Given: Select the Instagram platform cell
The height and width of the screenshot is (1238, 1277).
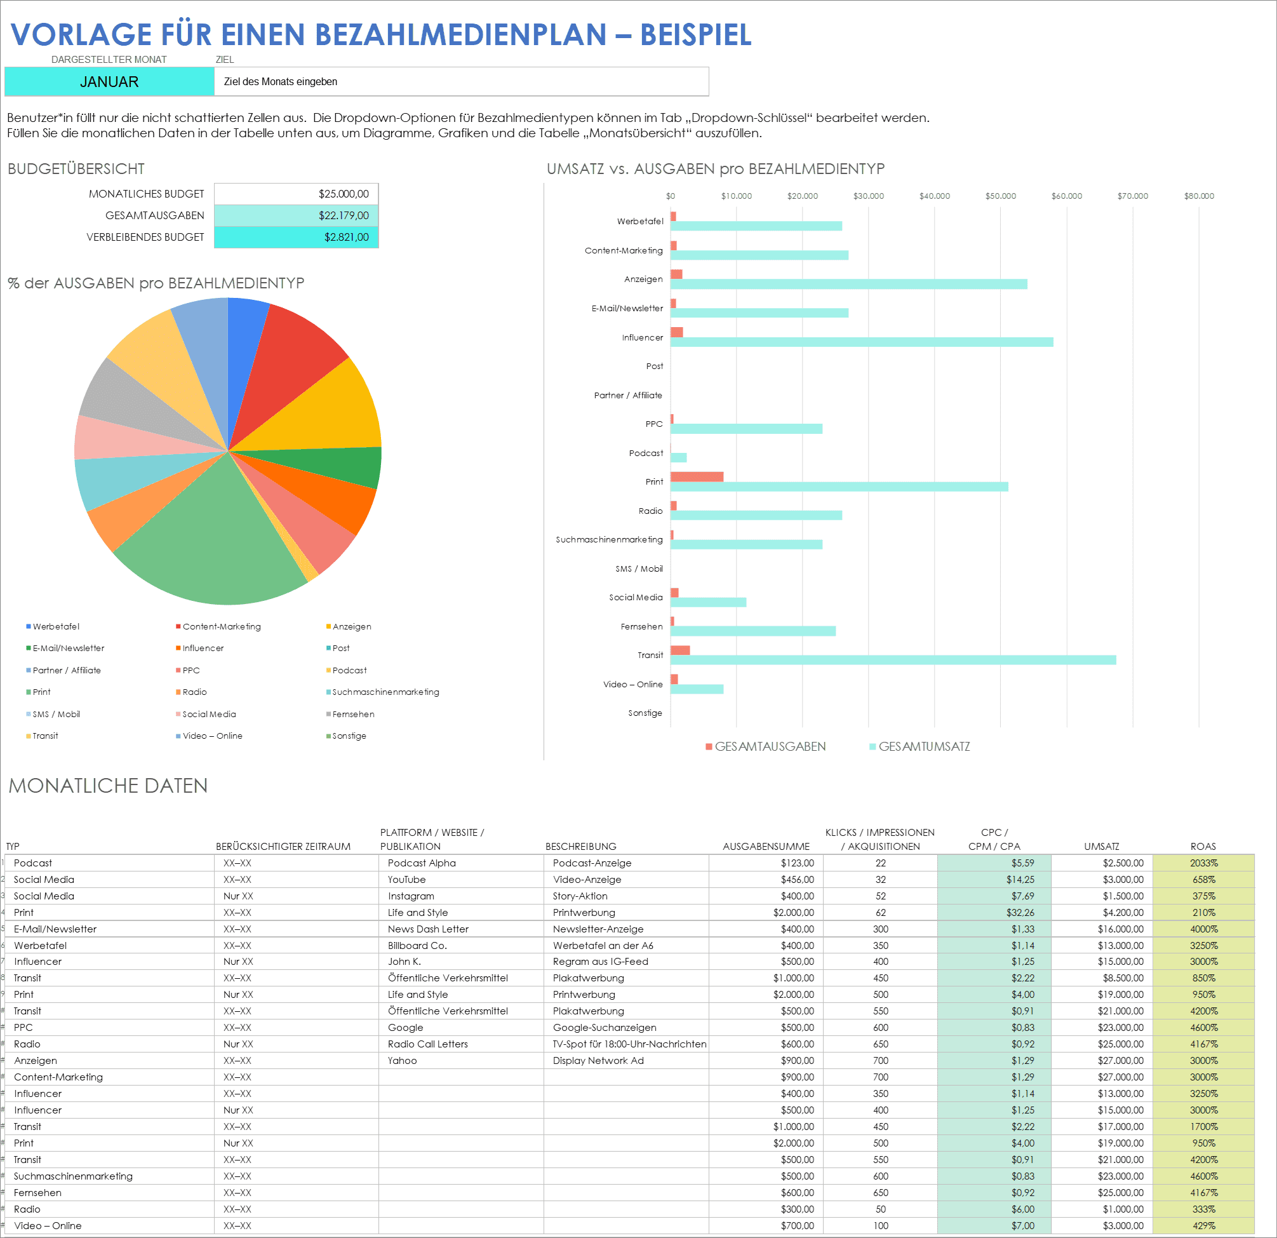Looking at the screenshot, I should pos(461,896).
